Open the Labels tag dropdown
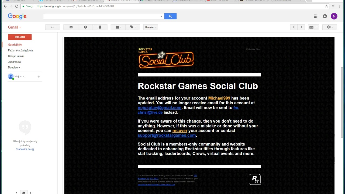 coord(133,27)
